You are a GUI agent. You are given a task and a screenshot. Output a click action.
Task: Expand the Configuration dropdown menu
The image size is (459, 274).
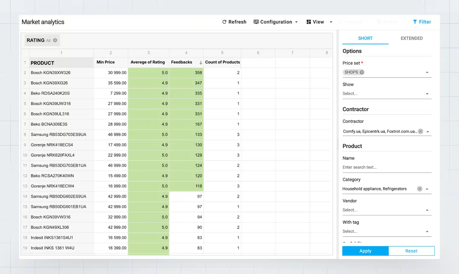pos(296,22)
